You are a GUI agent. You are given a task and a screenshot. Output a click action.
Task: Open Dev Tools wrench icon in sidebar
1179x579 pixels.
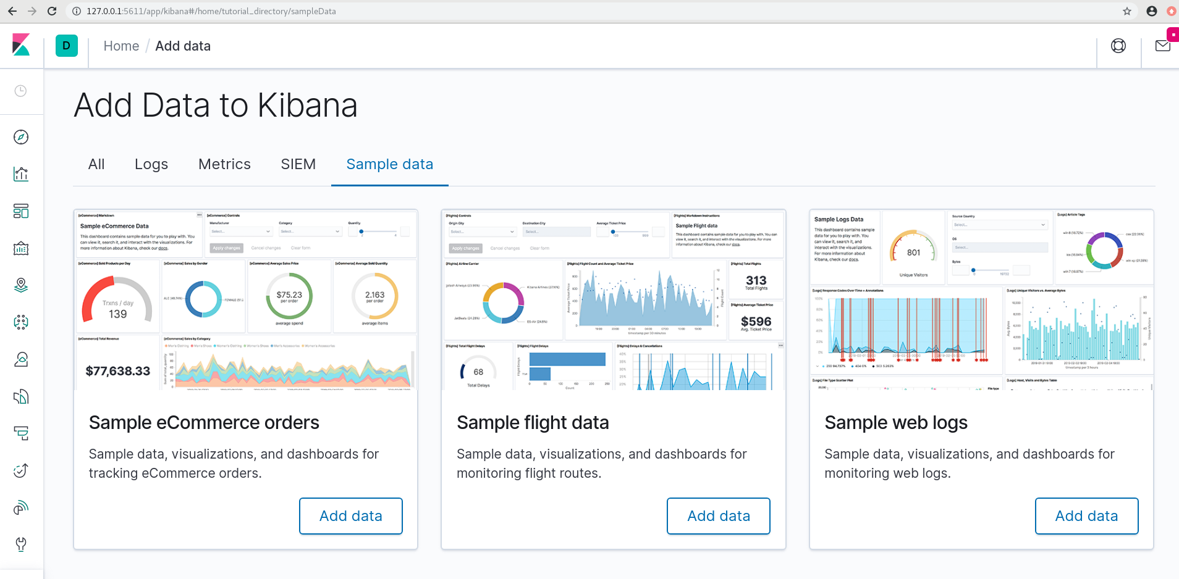[x=21, y=544]
